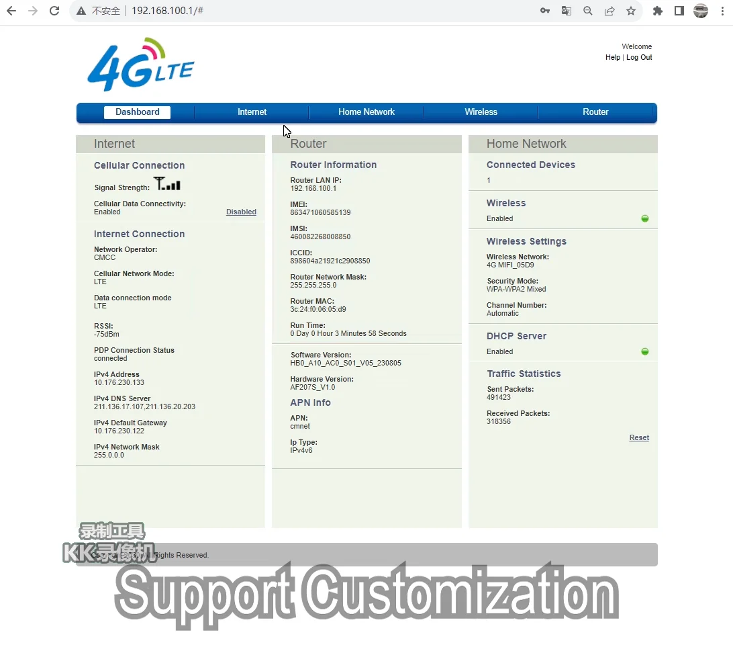The width and height of the screenshot is (733, 645).
Task: Open Google Translate icon in browser toolbar
Action: click(567, 11)
